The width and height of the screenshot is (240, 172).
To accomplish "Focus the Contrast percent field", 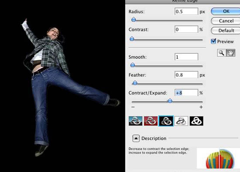I will point(186,29).
